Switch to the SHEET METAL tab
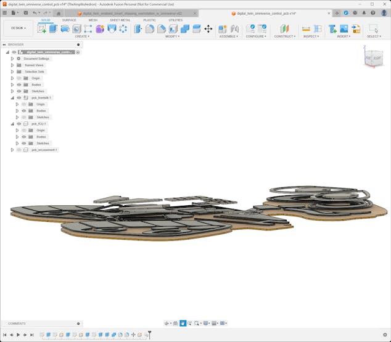The width and height of the screenshot is (391, 342). pyautogui.click(x=120, y=20)
